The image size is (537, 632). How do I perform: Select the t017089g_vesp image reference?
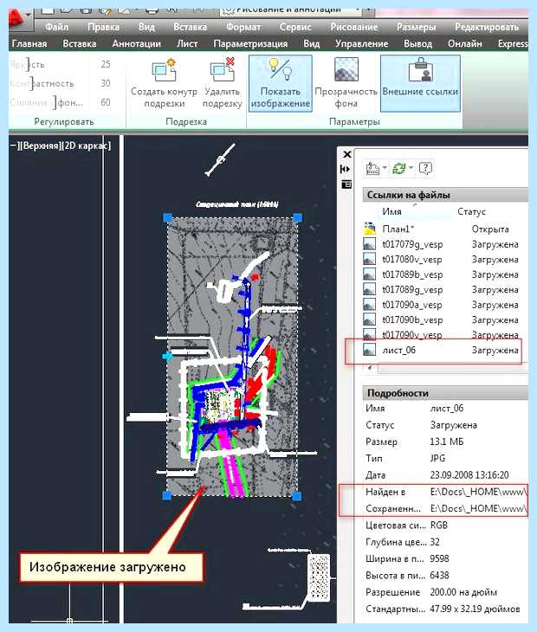click(x=445, y=290)
